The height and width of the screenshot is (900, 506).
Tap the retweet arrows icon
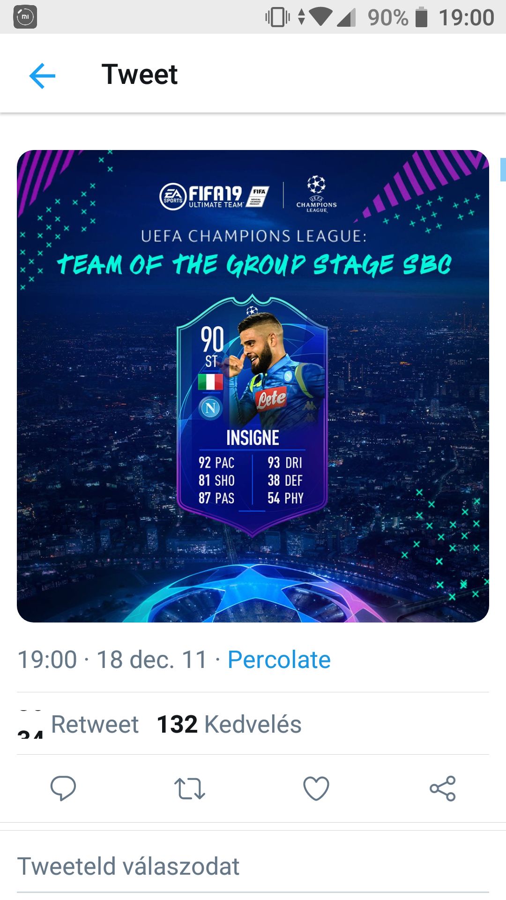(x=190, y=788)
